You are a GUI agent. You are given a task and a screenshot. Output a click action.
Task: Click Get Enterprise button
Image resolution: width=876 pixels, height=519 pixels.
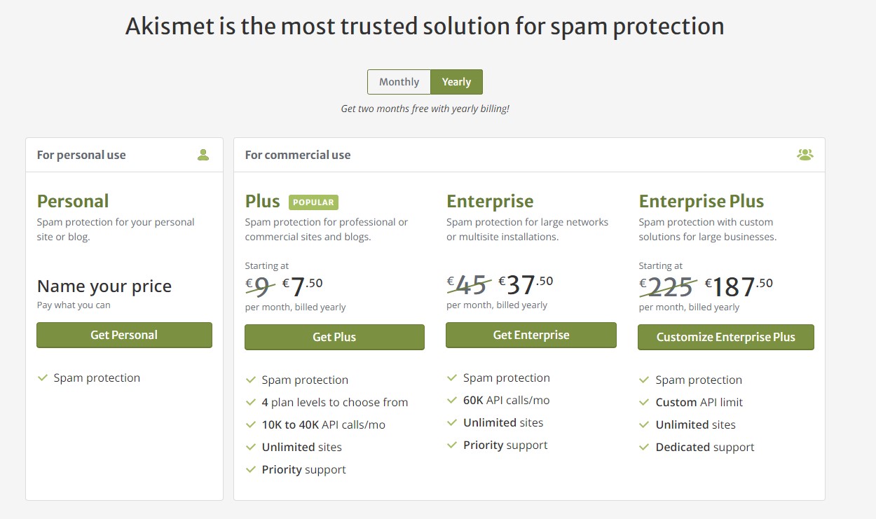(531, 335)
